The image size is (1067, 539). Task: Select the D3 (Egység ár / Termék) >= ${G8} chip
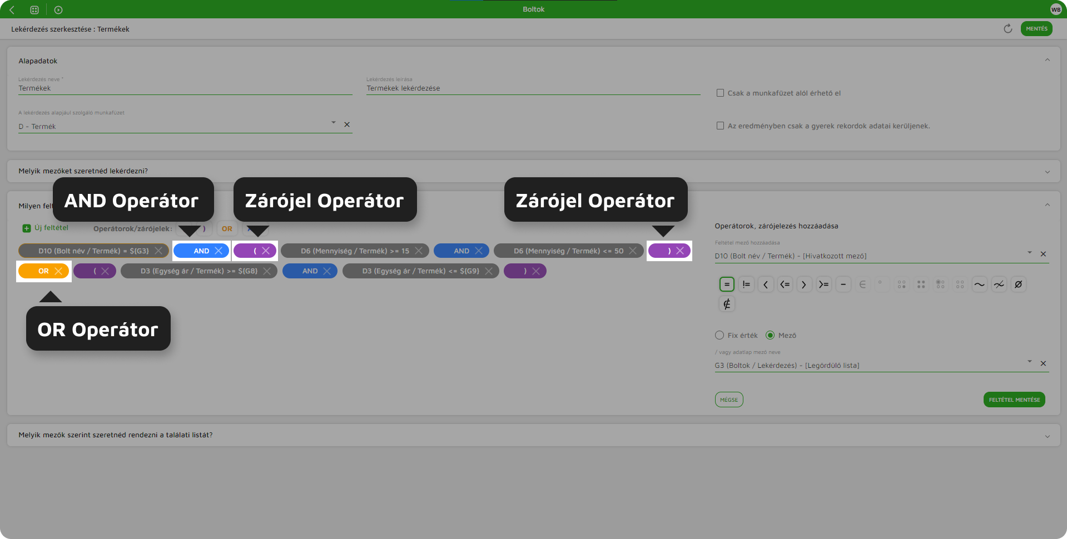[199, 271]
